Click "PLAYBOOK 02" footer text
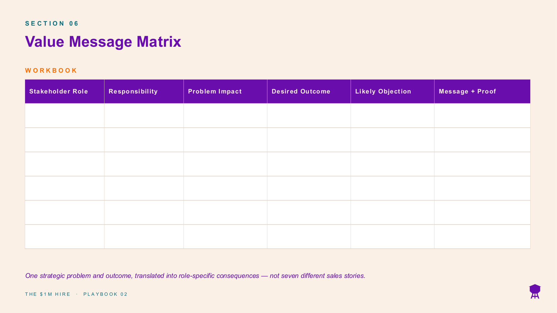Screen dimensions: 557x313 pos(105,294)
